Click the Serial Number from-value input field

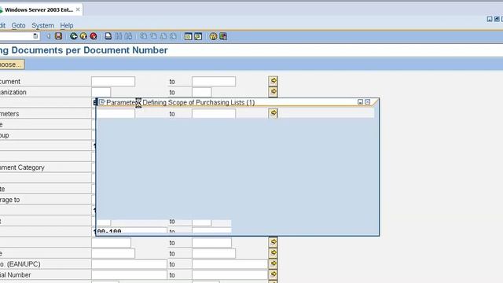[129, 274]
